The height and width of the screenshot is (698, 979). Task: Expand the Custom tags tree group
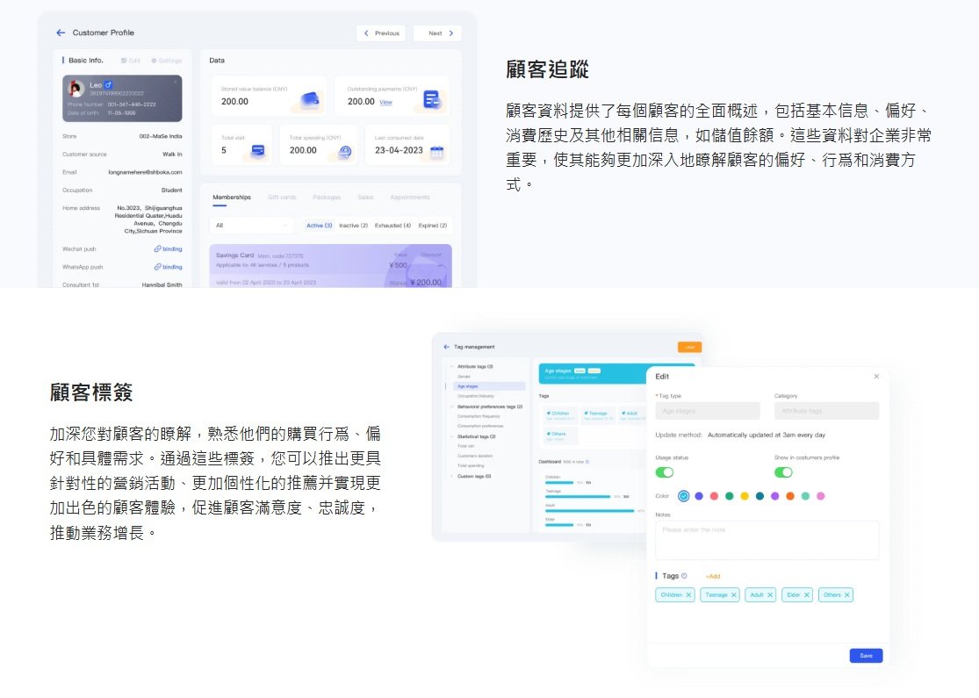coord(452,476)
